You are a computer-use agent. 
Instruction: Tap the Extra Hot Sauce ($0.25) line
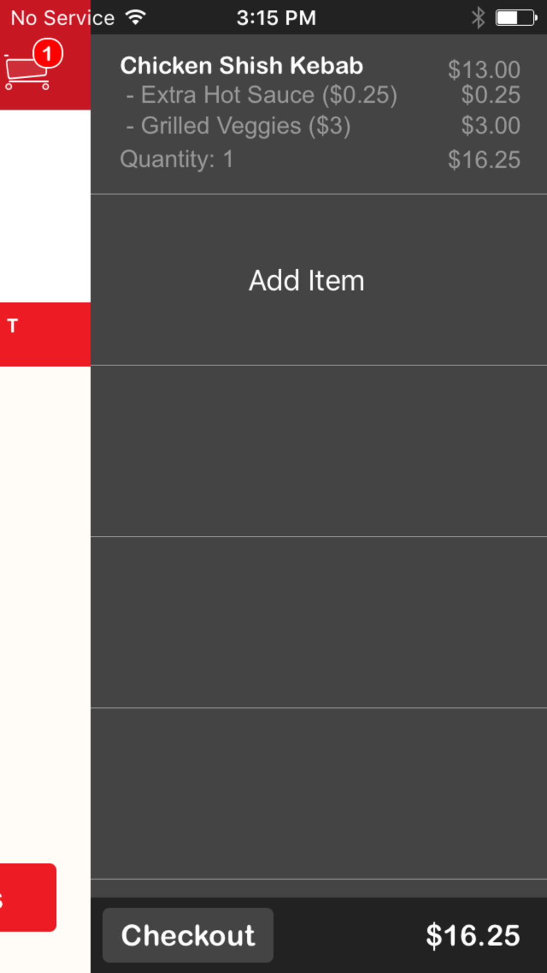click(261, 95)
